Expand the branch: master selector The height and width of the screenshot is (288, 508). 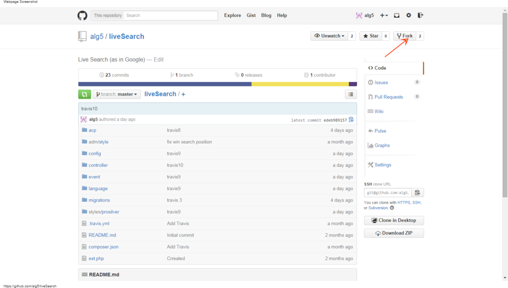tap(117, 94)
